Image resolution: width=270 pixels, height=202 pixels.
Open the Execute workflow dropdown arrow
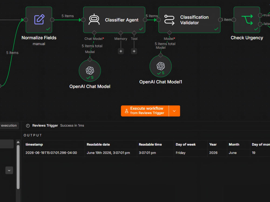pyautogui.click(x=174, y=111)
